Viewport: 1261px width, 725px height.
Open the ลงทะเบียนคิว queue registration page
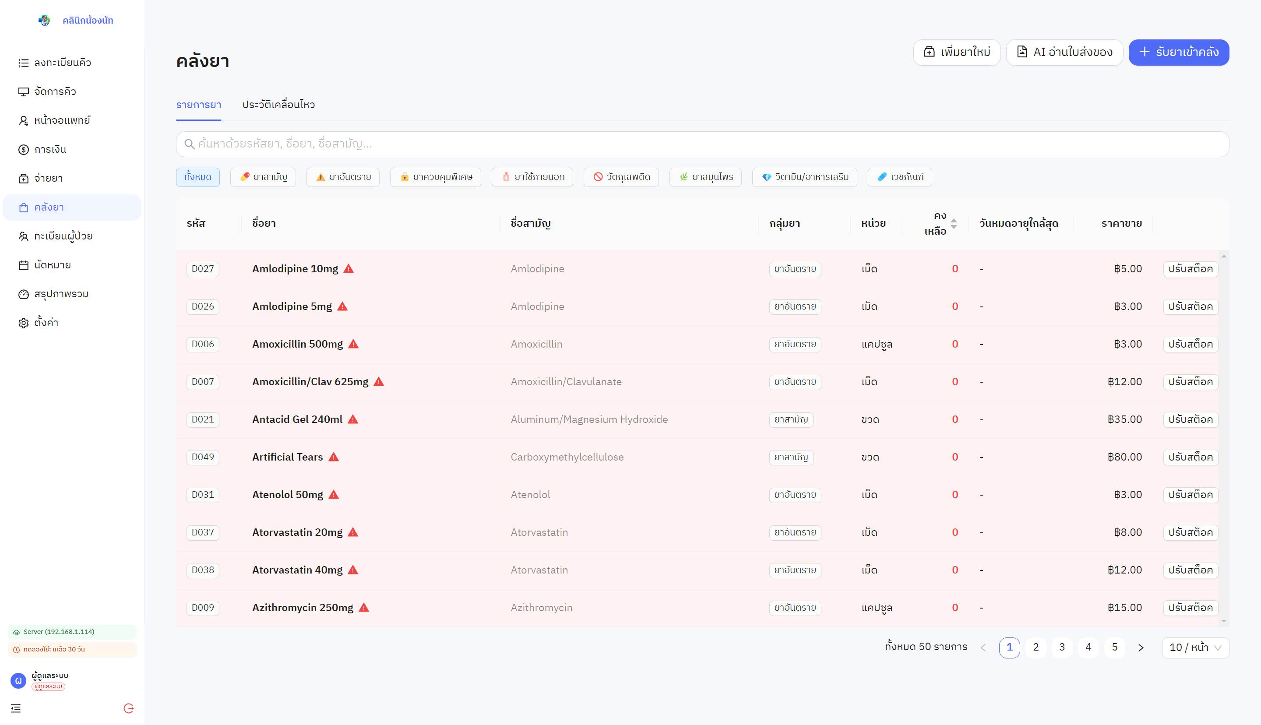click(62, 63)
